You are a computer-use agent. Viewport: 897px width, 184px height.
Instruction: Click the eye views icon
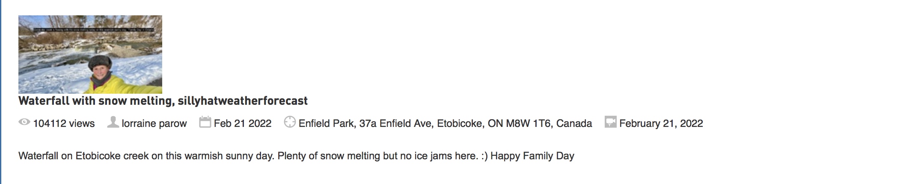[x=24, y=122]
